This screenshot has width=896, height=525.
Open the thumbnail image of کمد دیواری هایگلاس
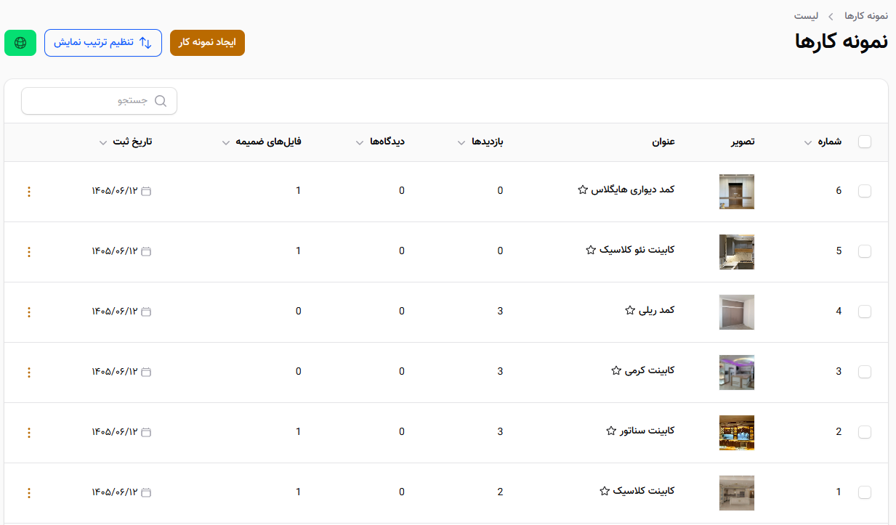pos(737,192)
